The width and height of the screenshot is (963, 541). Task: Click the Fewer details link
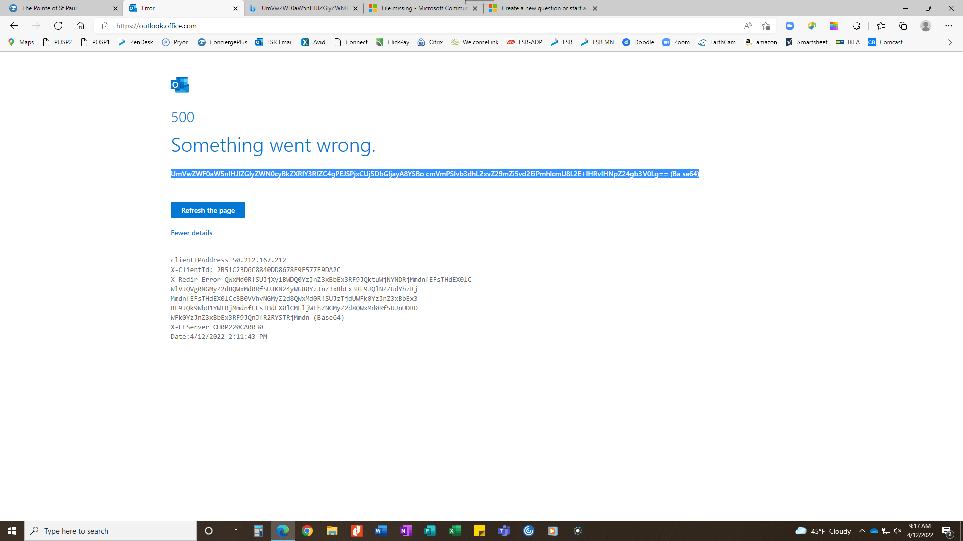(191, 233)
